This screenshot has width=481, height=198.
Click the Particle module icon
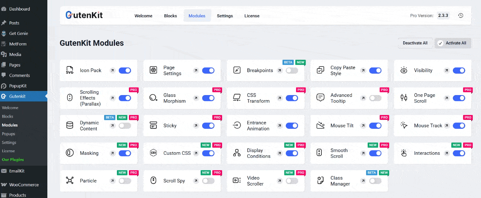coord(70,181)
